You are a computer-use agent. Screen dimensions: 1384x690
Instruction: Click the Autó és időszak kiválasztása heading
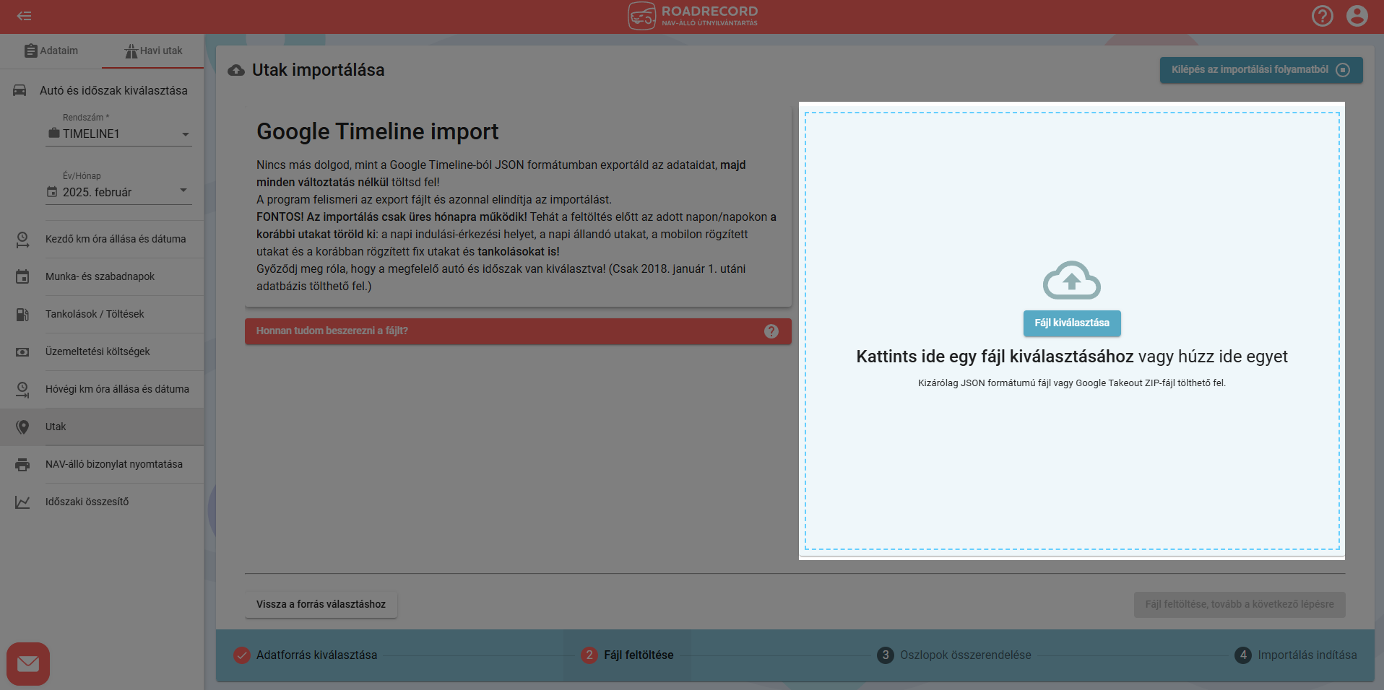[x=113, y=91]
